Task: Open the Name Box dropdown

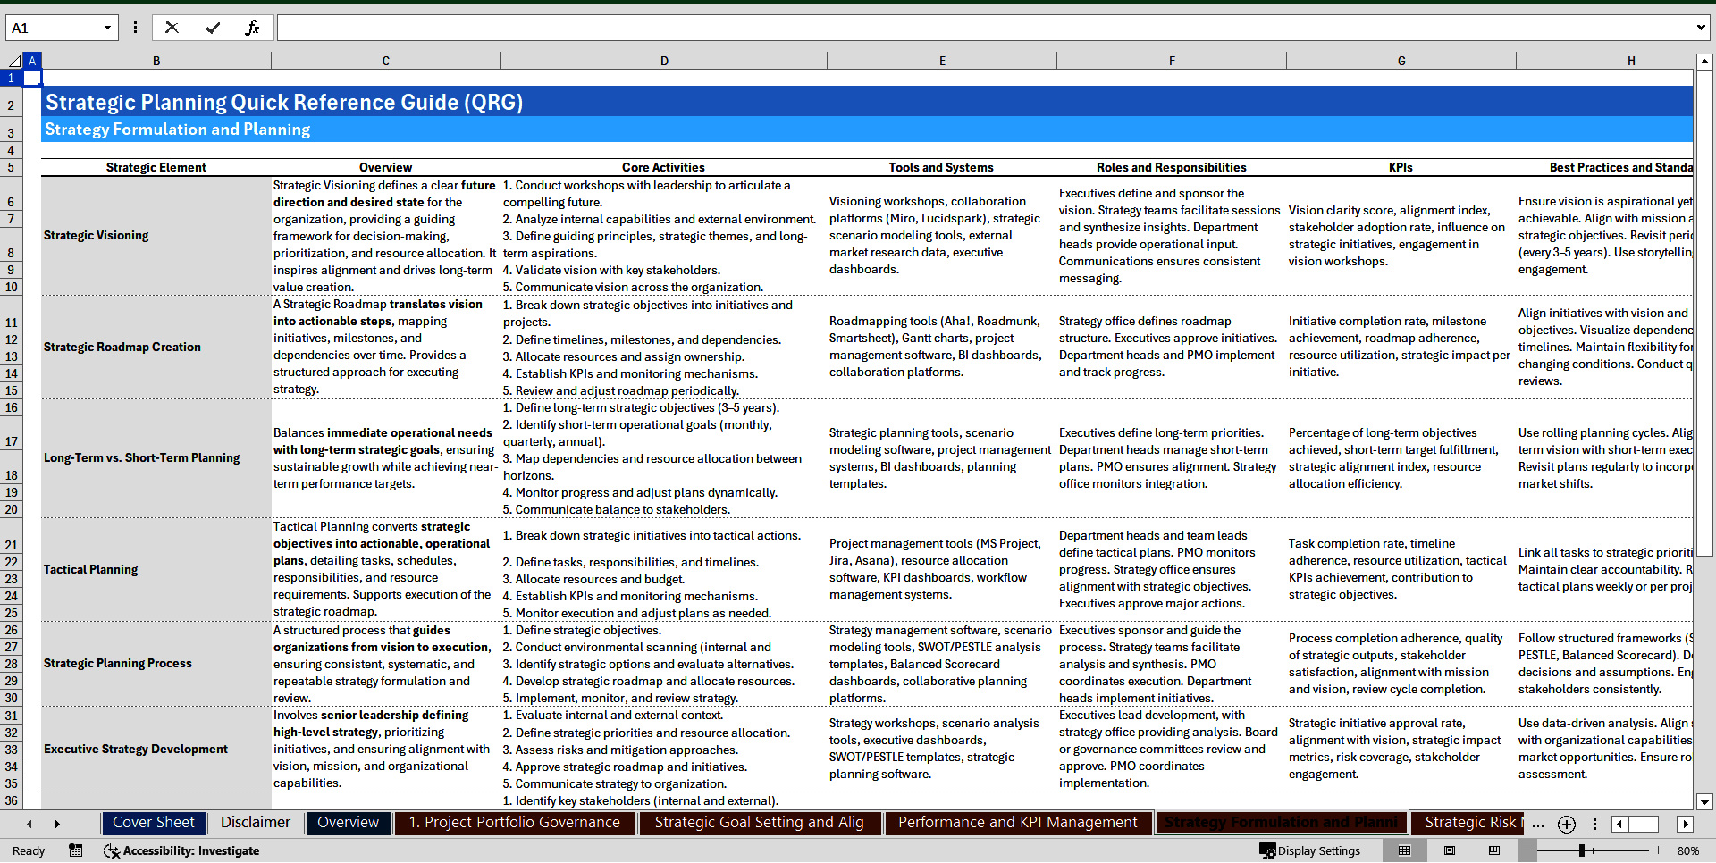Action: point(107,27)
